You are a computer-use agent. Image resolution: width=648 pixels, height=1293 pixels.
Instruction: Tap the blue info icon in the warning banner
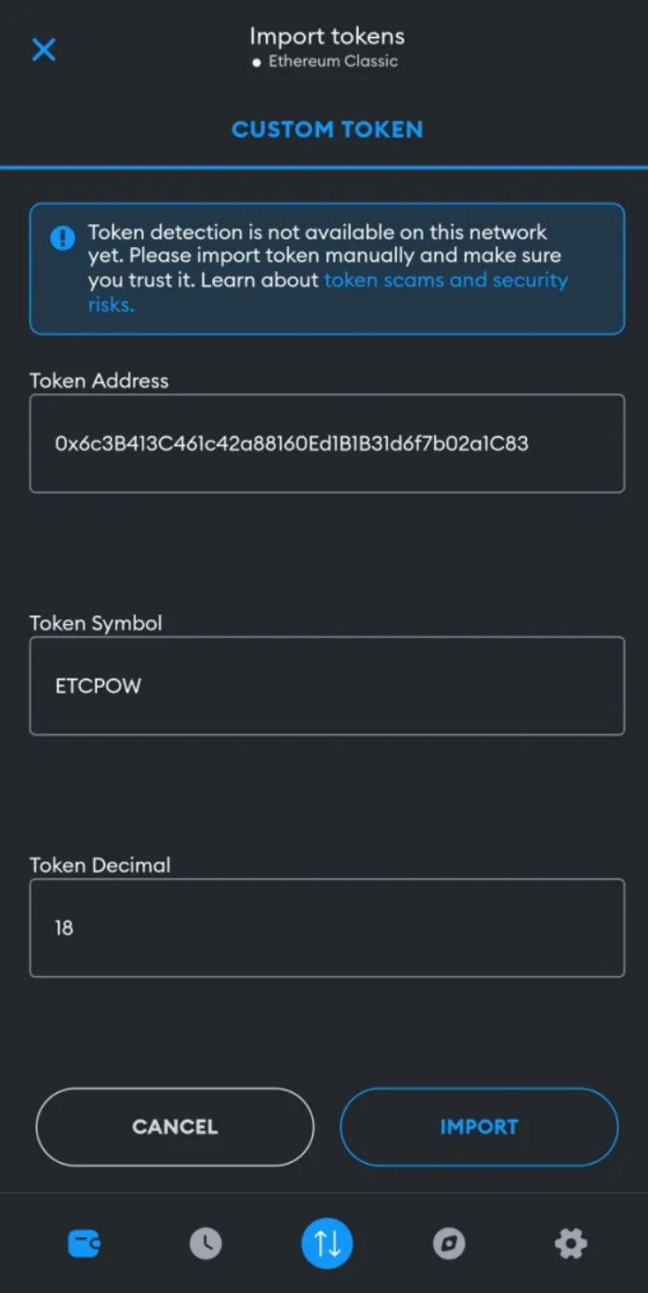[x=62, y=238]
